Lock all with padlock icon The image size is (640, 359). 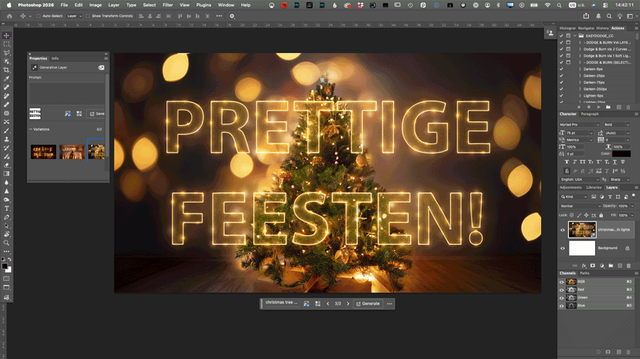pos(601,215)
